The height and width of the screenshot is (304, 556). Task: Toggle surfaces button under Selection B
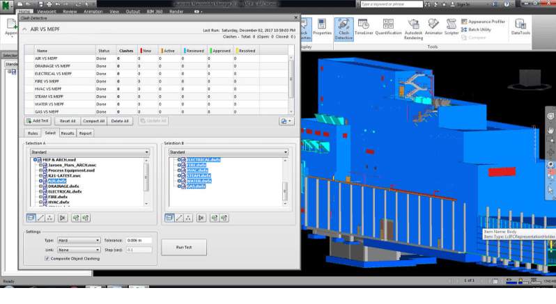171,218
